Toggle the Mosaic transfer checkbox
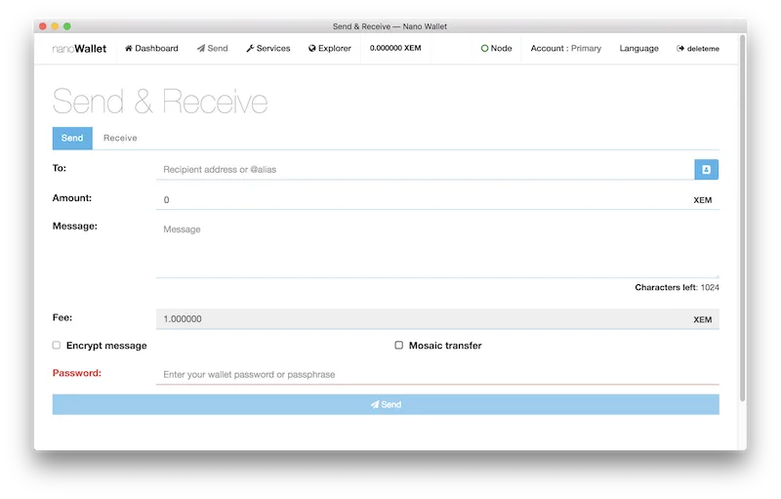781x499 pixels. 398,346
